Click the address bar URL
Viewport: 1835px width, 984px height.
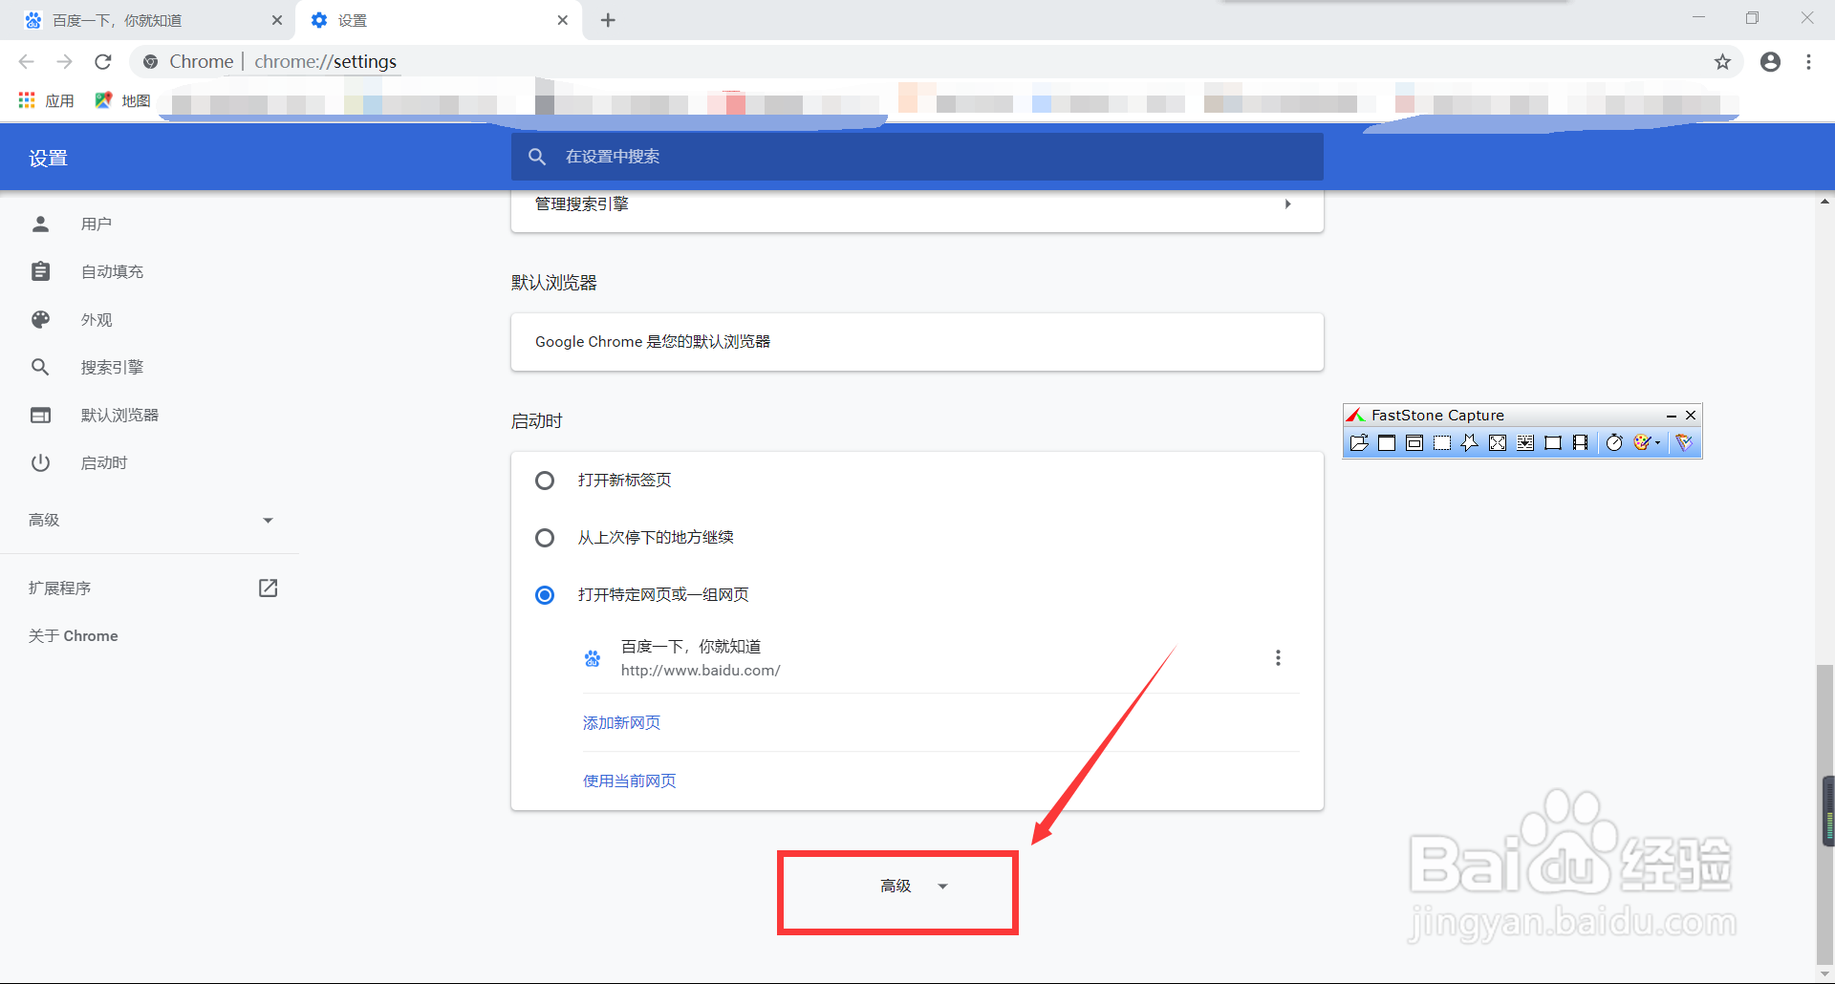(325, 62)
